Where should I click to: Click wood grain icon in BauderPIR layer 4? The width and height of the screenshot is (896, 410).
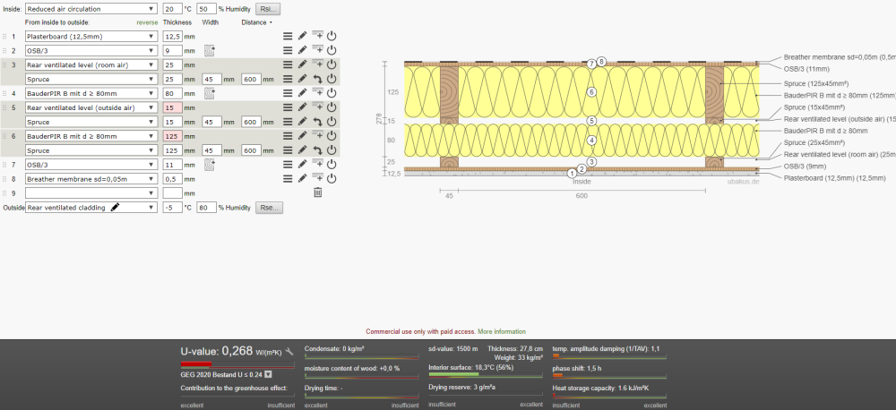[209, 93]
